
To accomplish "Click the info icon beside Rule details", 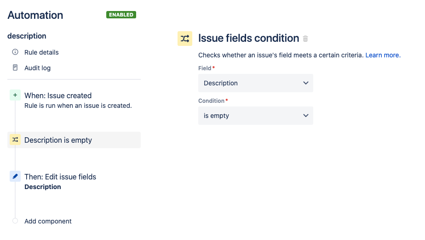I will point(15,52).
